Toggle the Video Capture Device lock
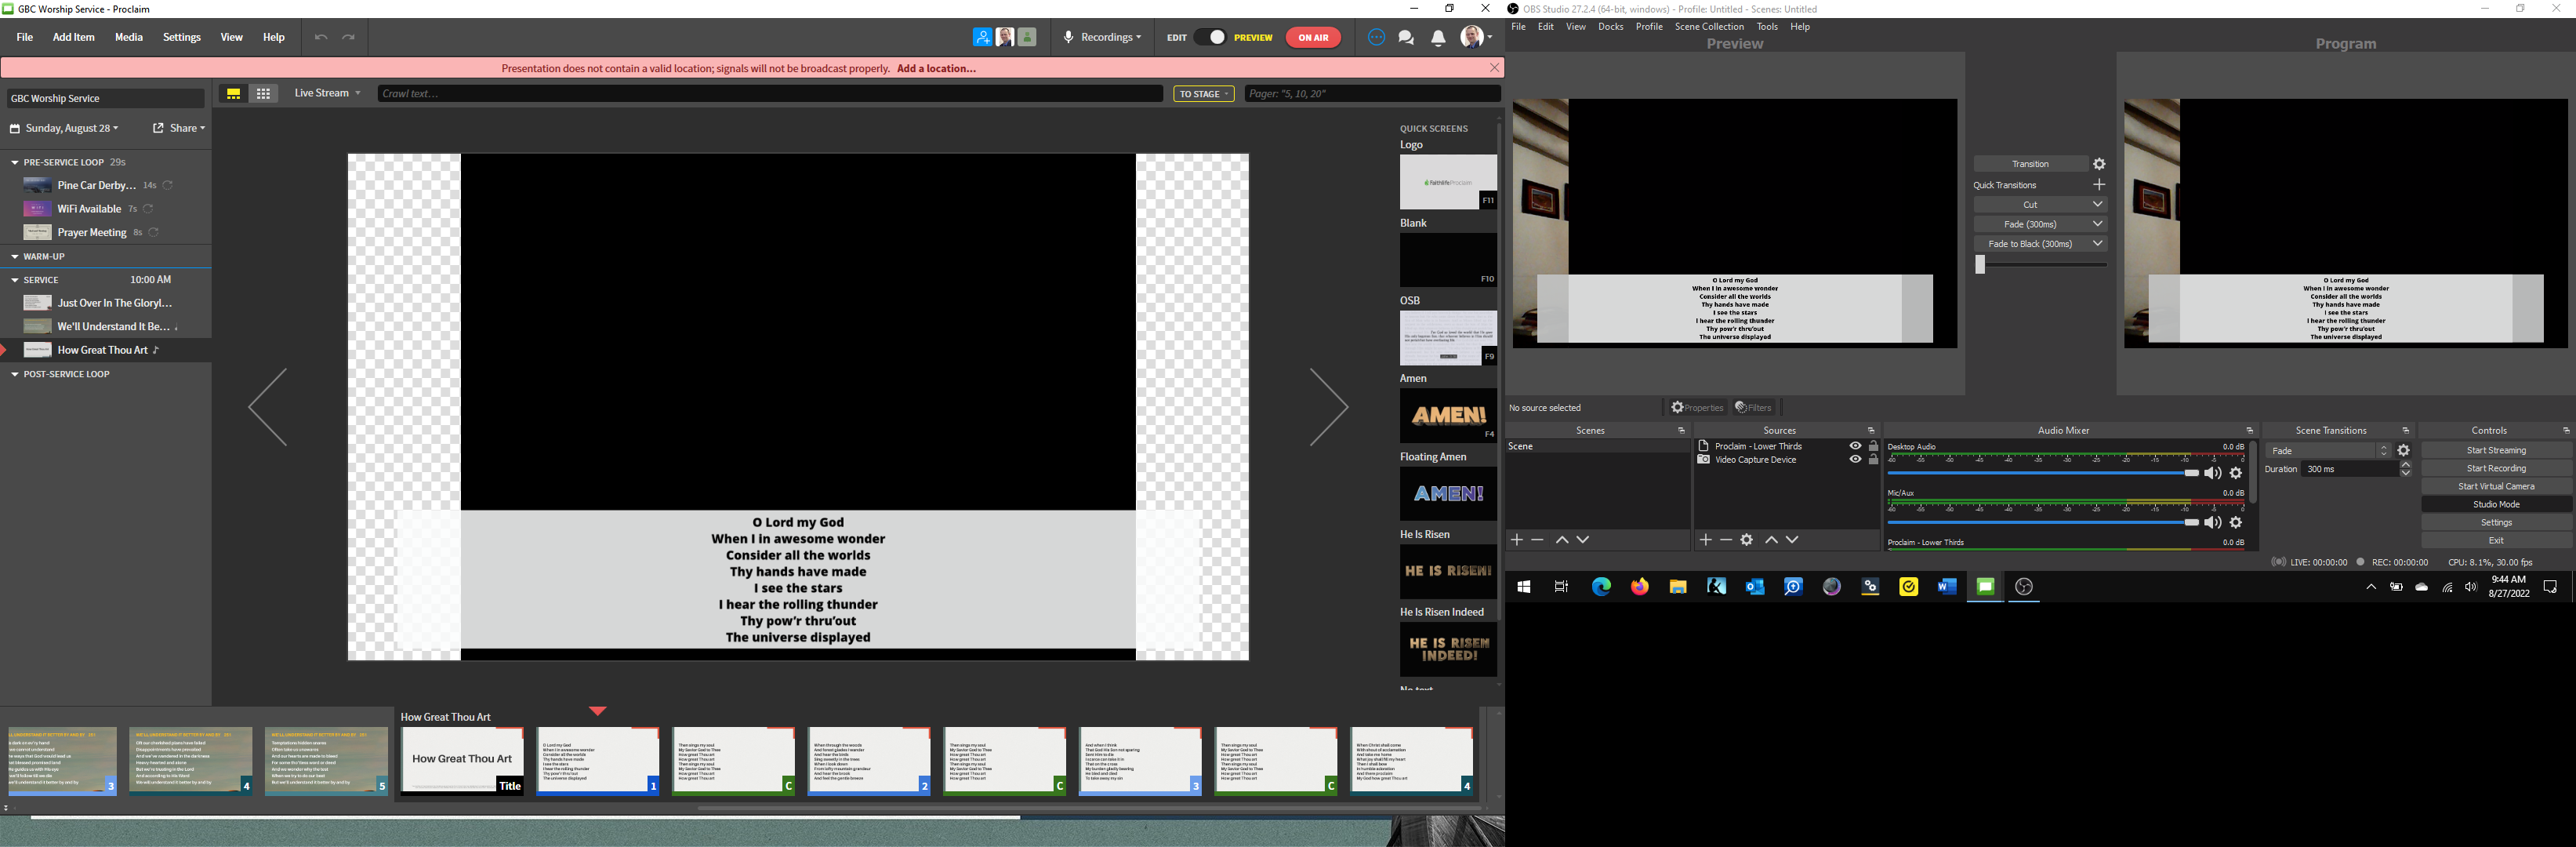2576x847 pixels. (1873, 460)
